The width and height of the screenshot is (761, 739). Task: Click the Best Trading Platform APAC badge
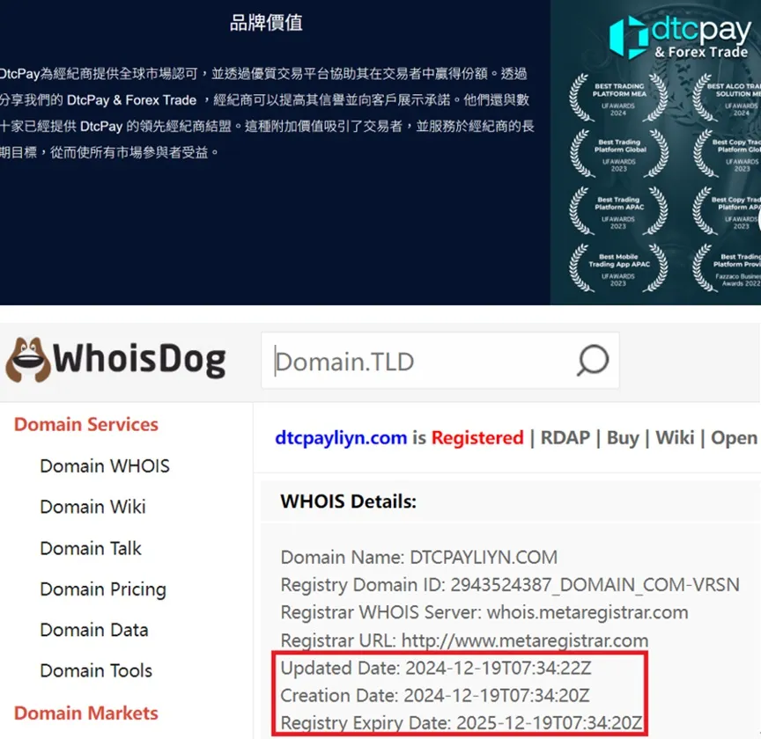pos(619,212)
